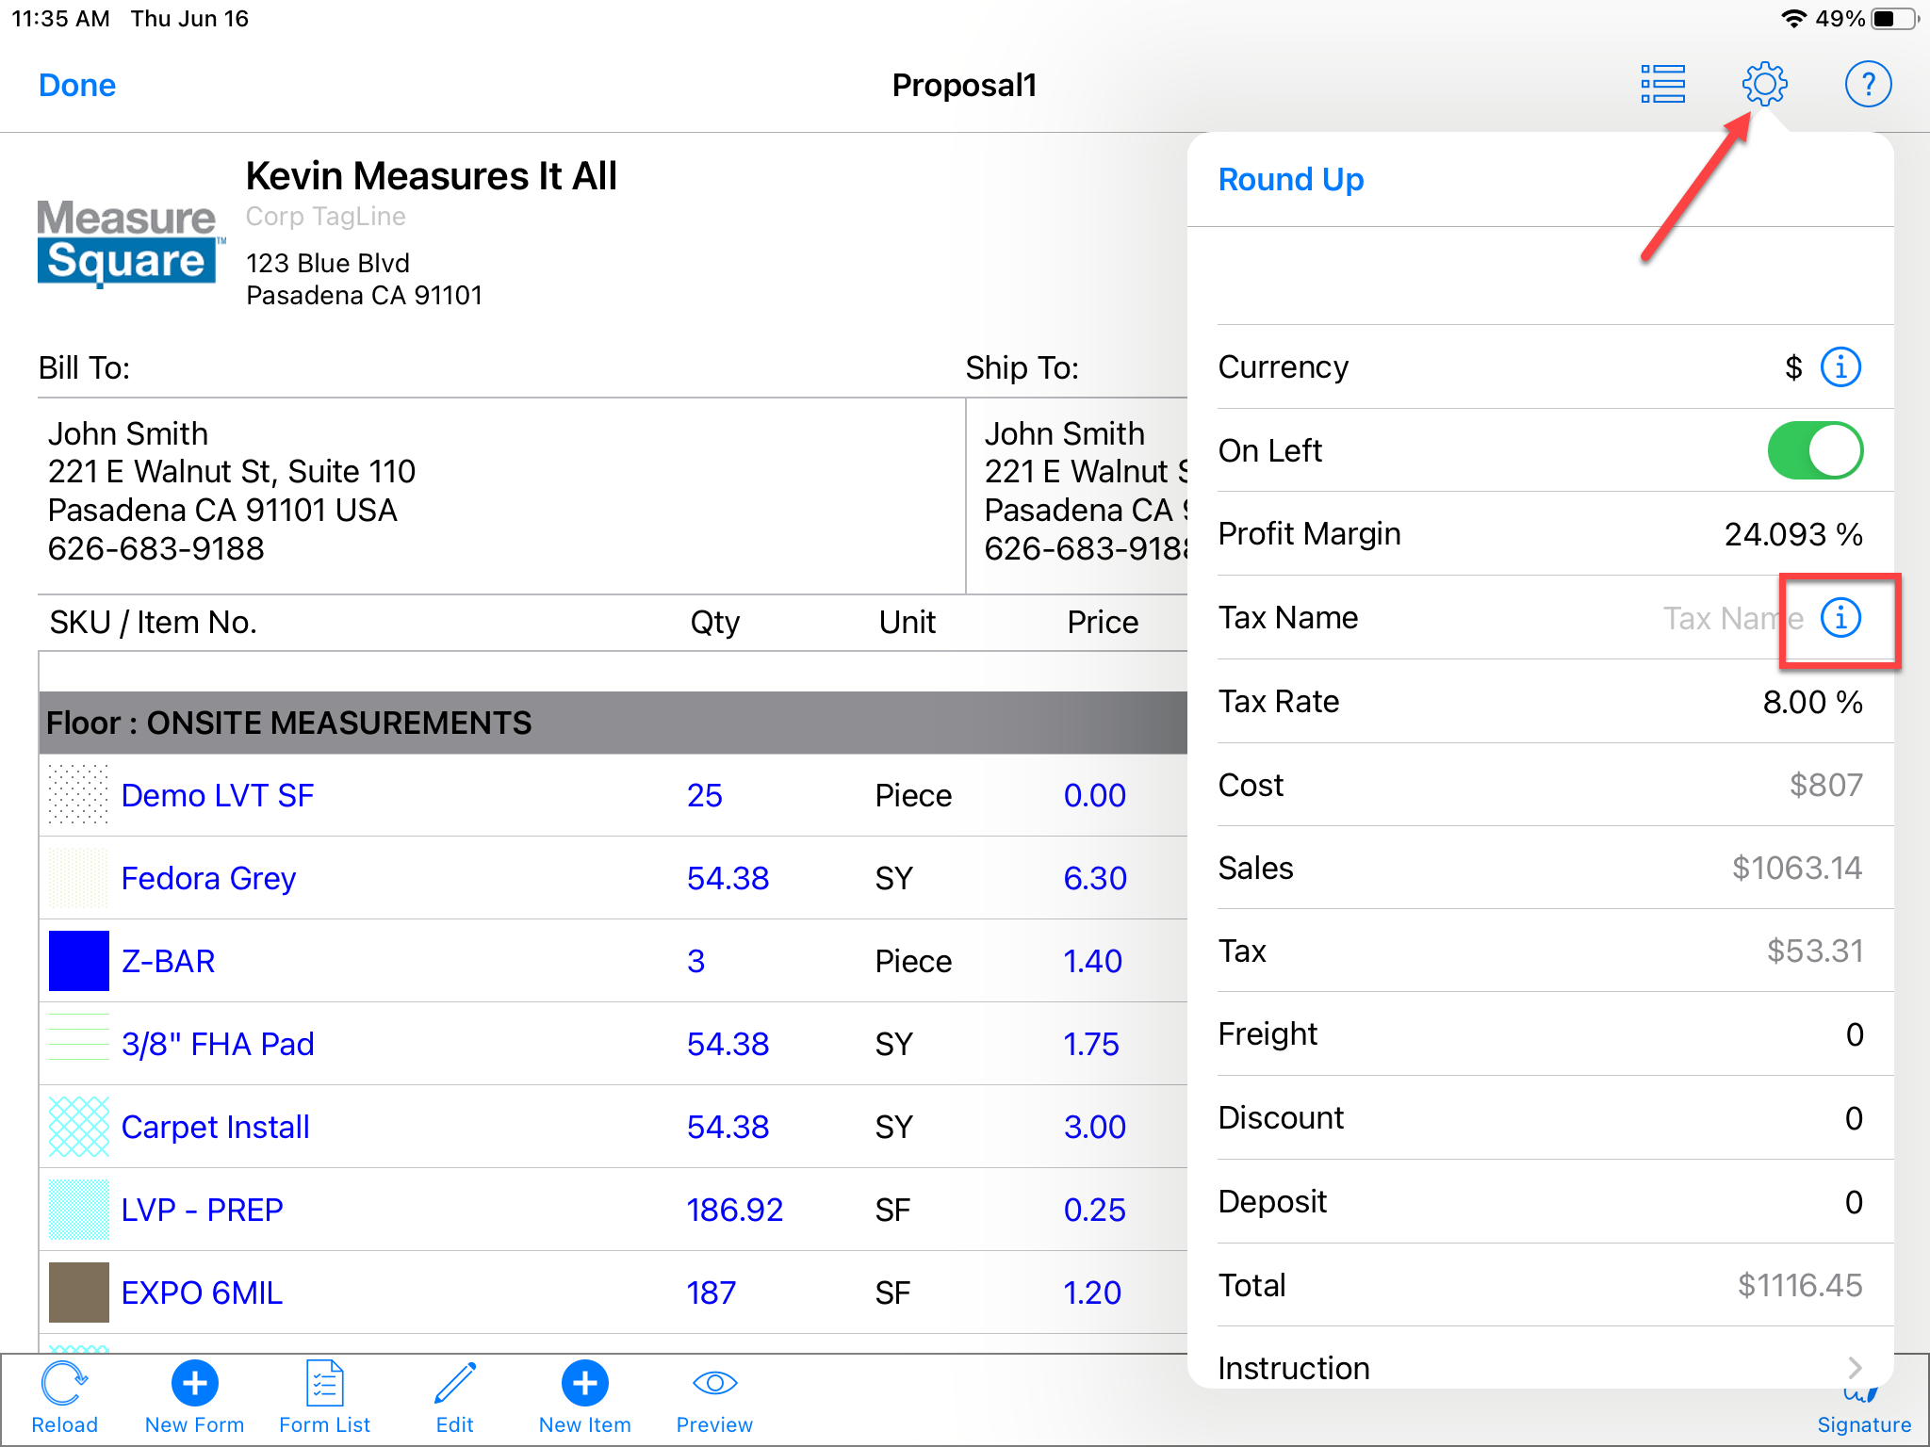Viewport: 1930px width, 1447px height.
Task: Tap the Tax Name info icon
Action: (x=1840, y=618)
